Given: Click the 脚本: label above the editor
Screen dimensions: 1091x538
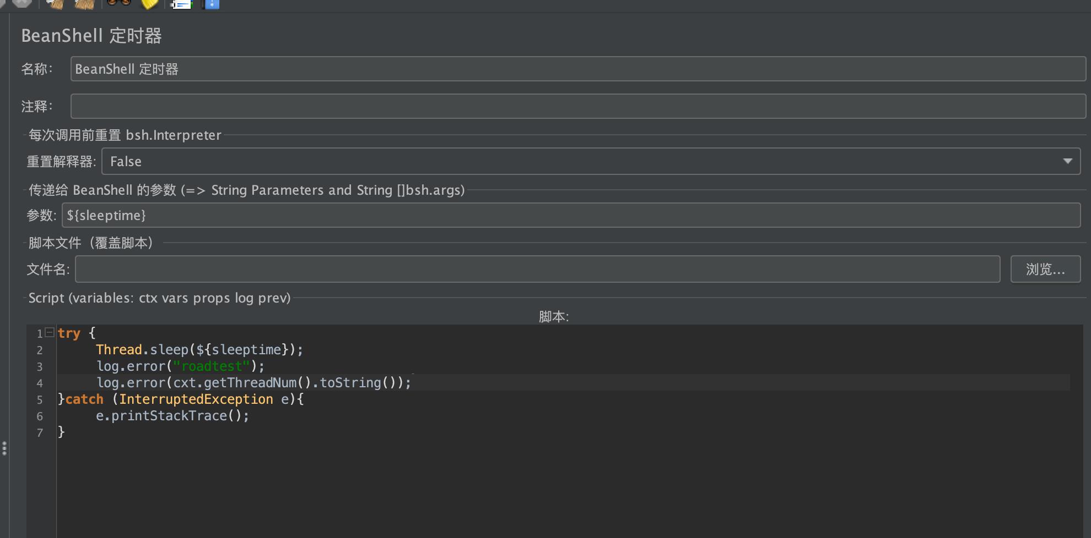Looking at the screenshot, I should click(554, 316).
